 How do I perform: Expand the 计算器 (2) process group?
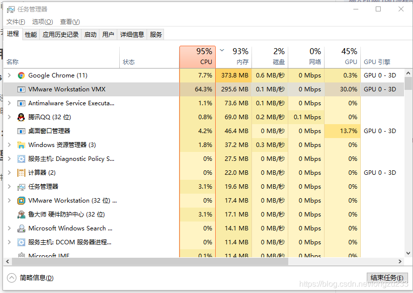point(9,173)
